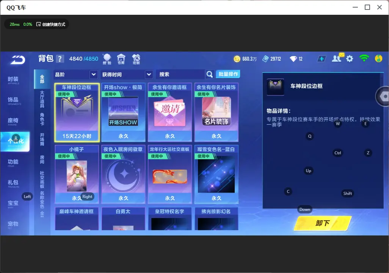
Task: Switch to the 礼包 treasure tab
Action: tap(13, 183)
